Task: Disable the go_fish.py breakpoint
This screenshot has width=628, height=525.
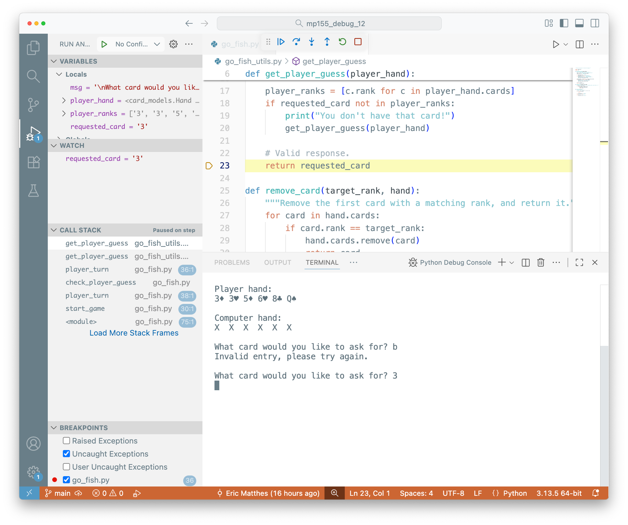Action: click(67, 480)
